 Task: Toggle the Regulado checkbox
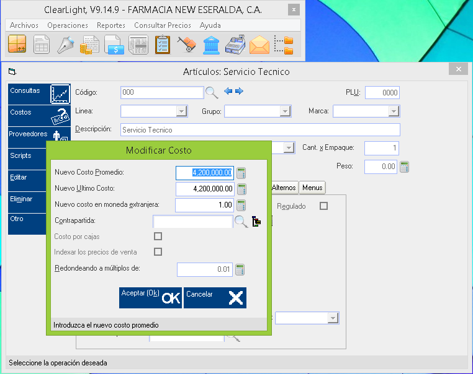pyautogui.click(x=323, y=206)
